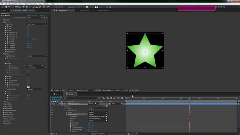Select the Puppet Pin tool
The height and width of the screenshot is (135, 240).
tap(48, 7)
